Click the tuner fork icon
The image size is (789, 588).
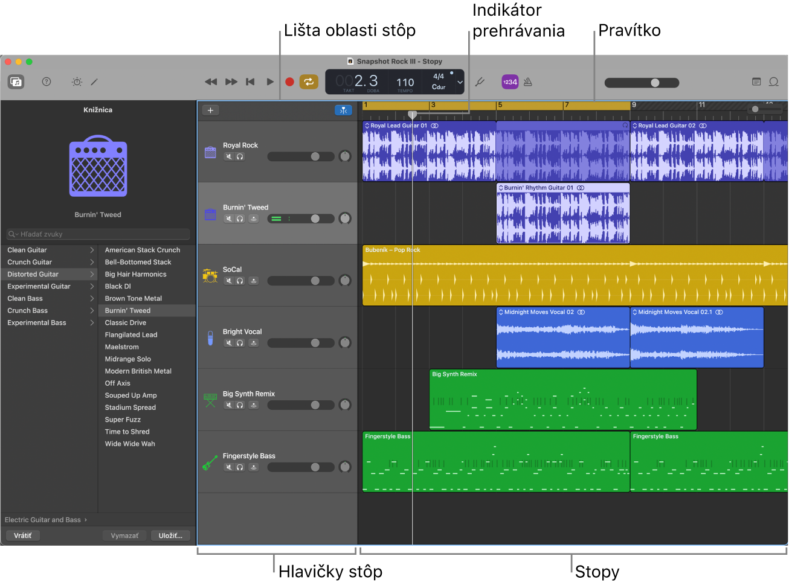click(480, 82)
